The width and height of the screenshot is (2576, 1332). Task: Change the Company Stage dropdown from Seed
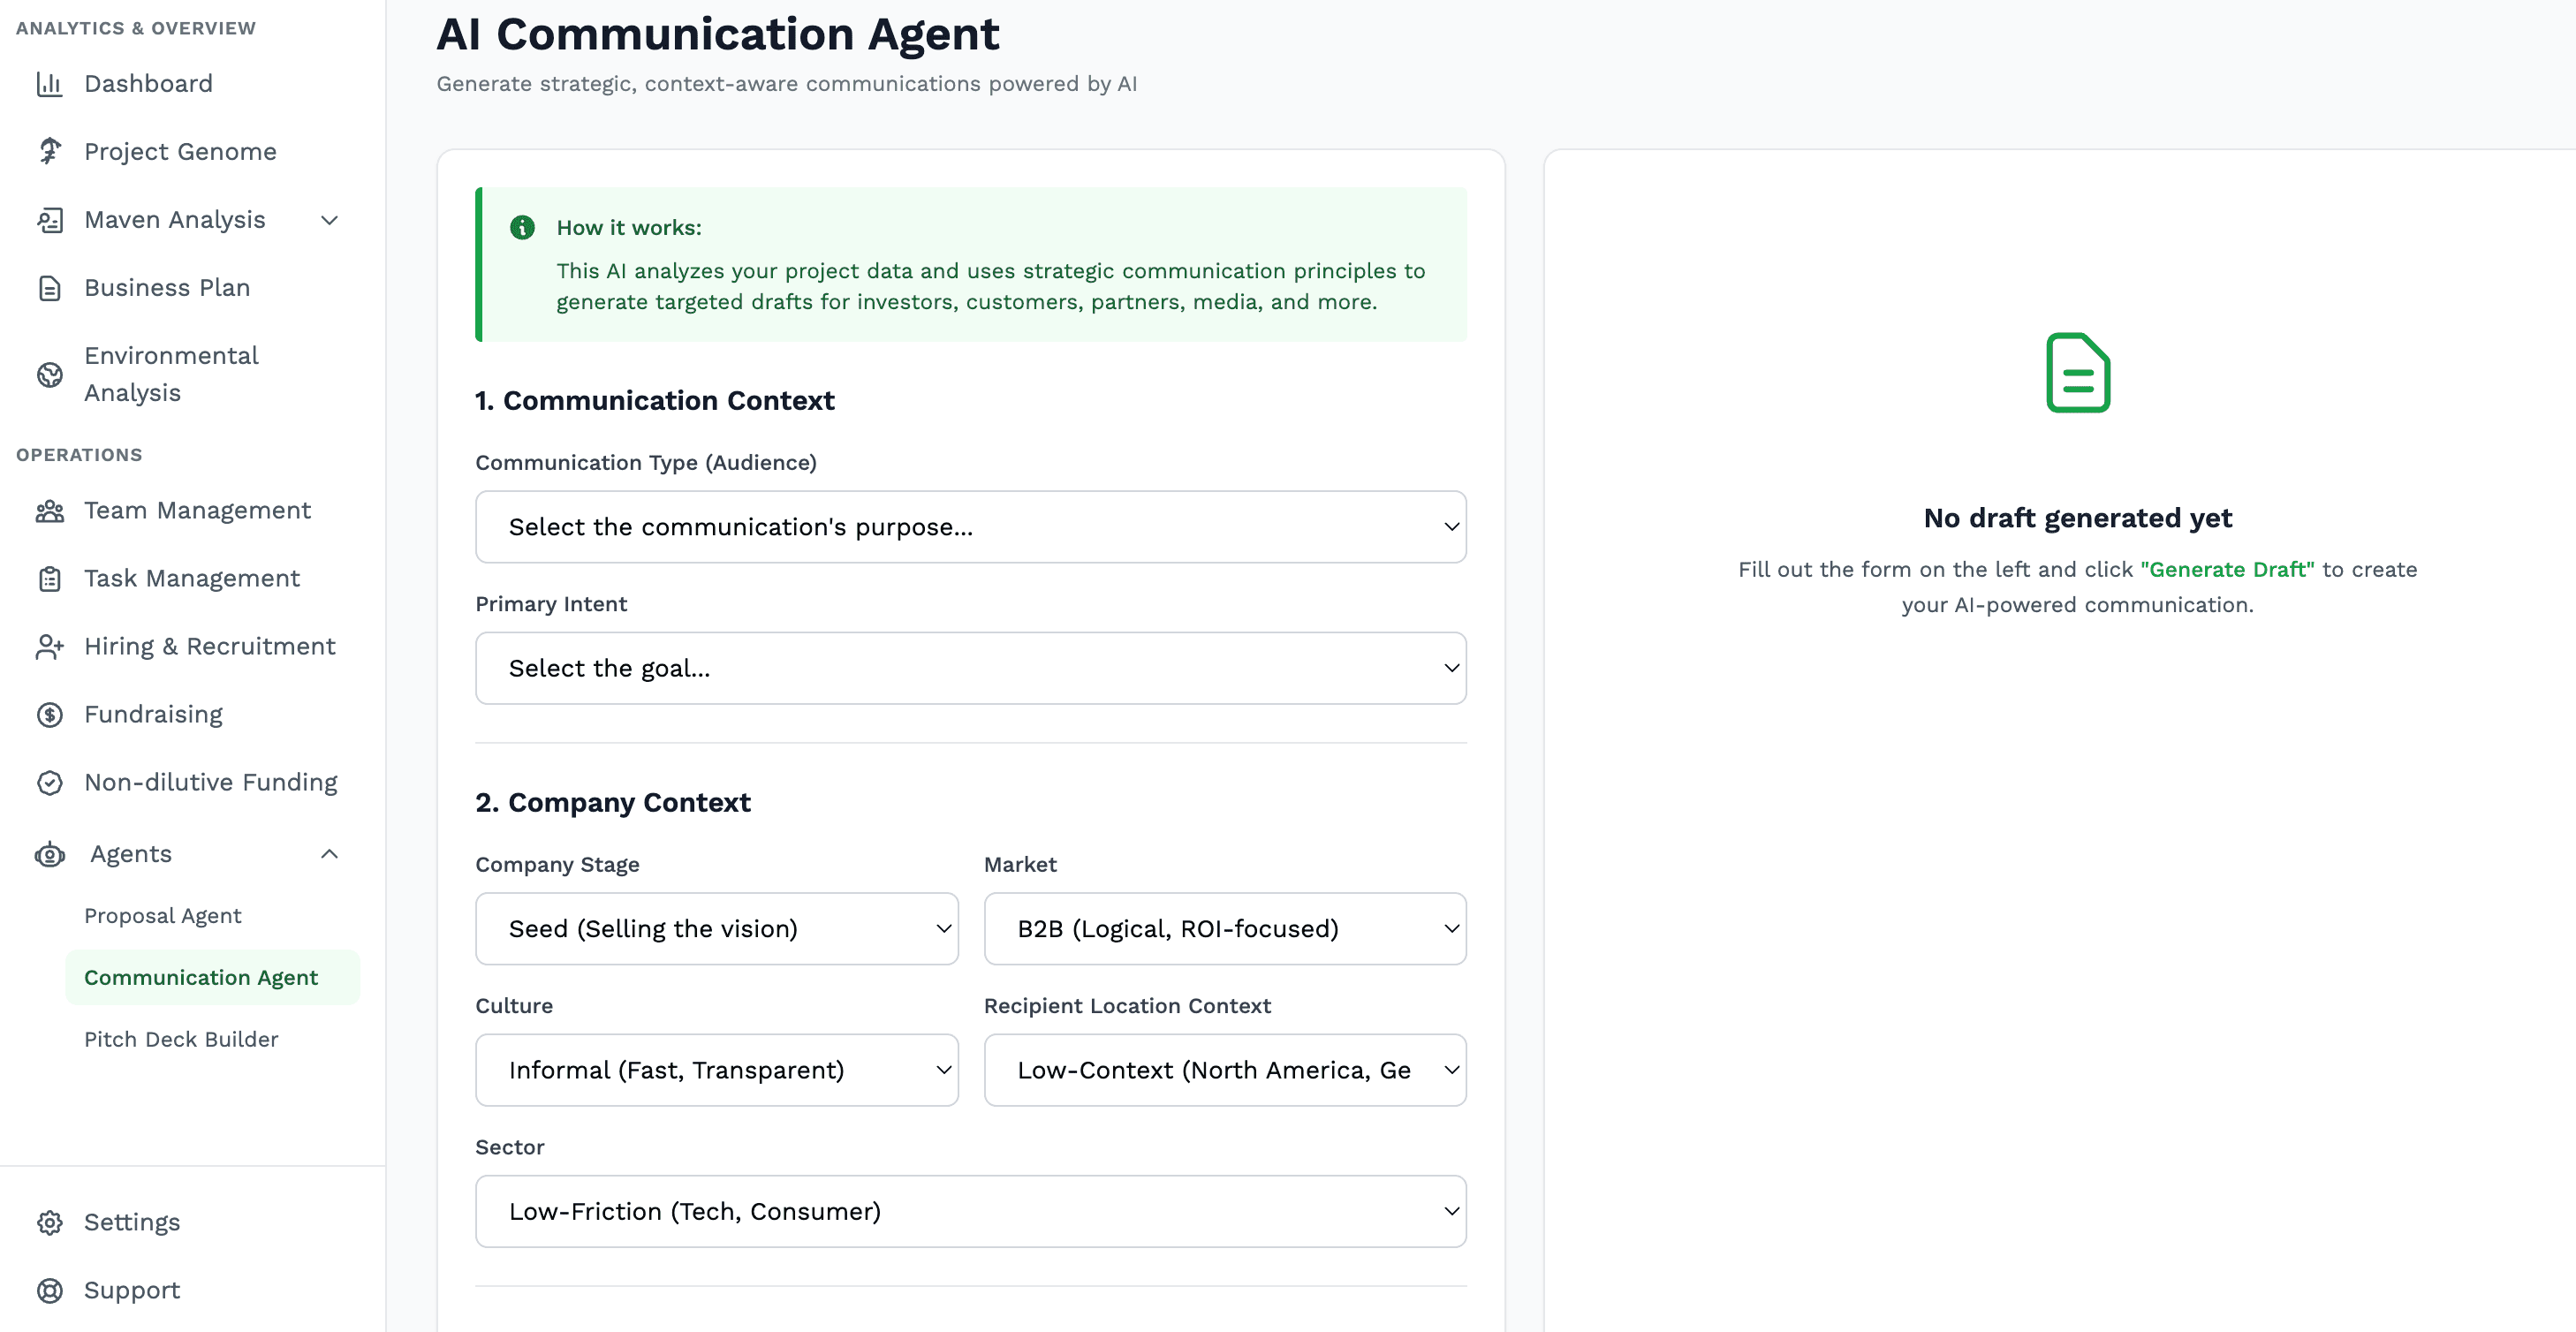(716, 928)
